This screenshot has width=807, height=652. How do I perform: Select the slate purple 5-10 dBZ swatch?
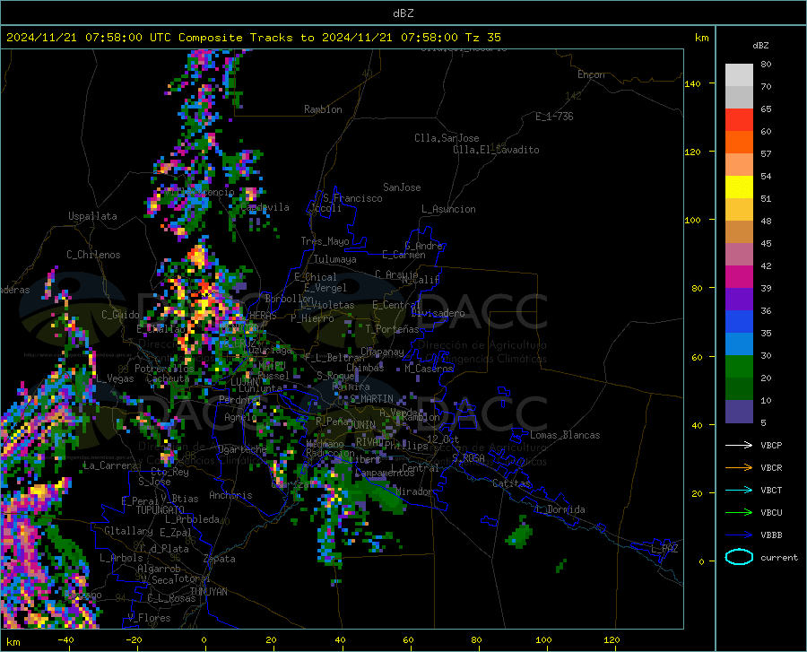pyautogui.click(x=739, y=412)
